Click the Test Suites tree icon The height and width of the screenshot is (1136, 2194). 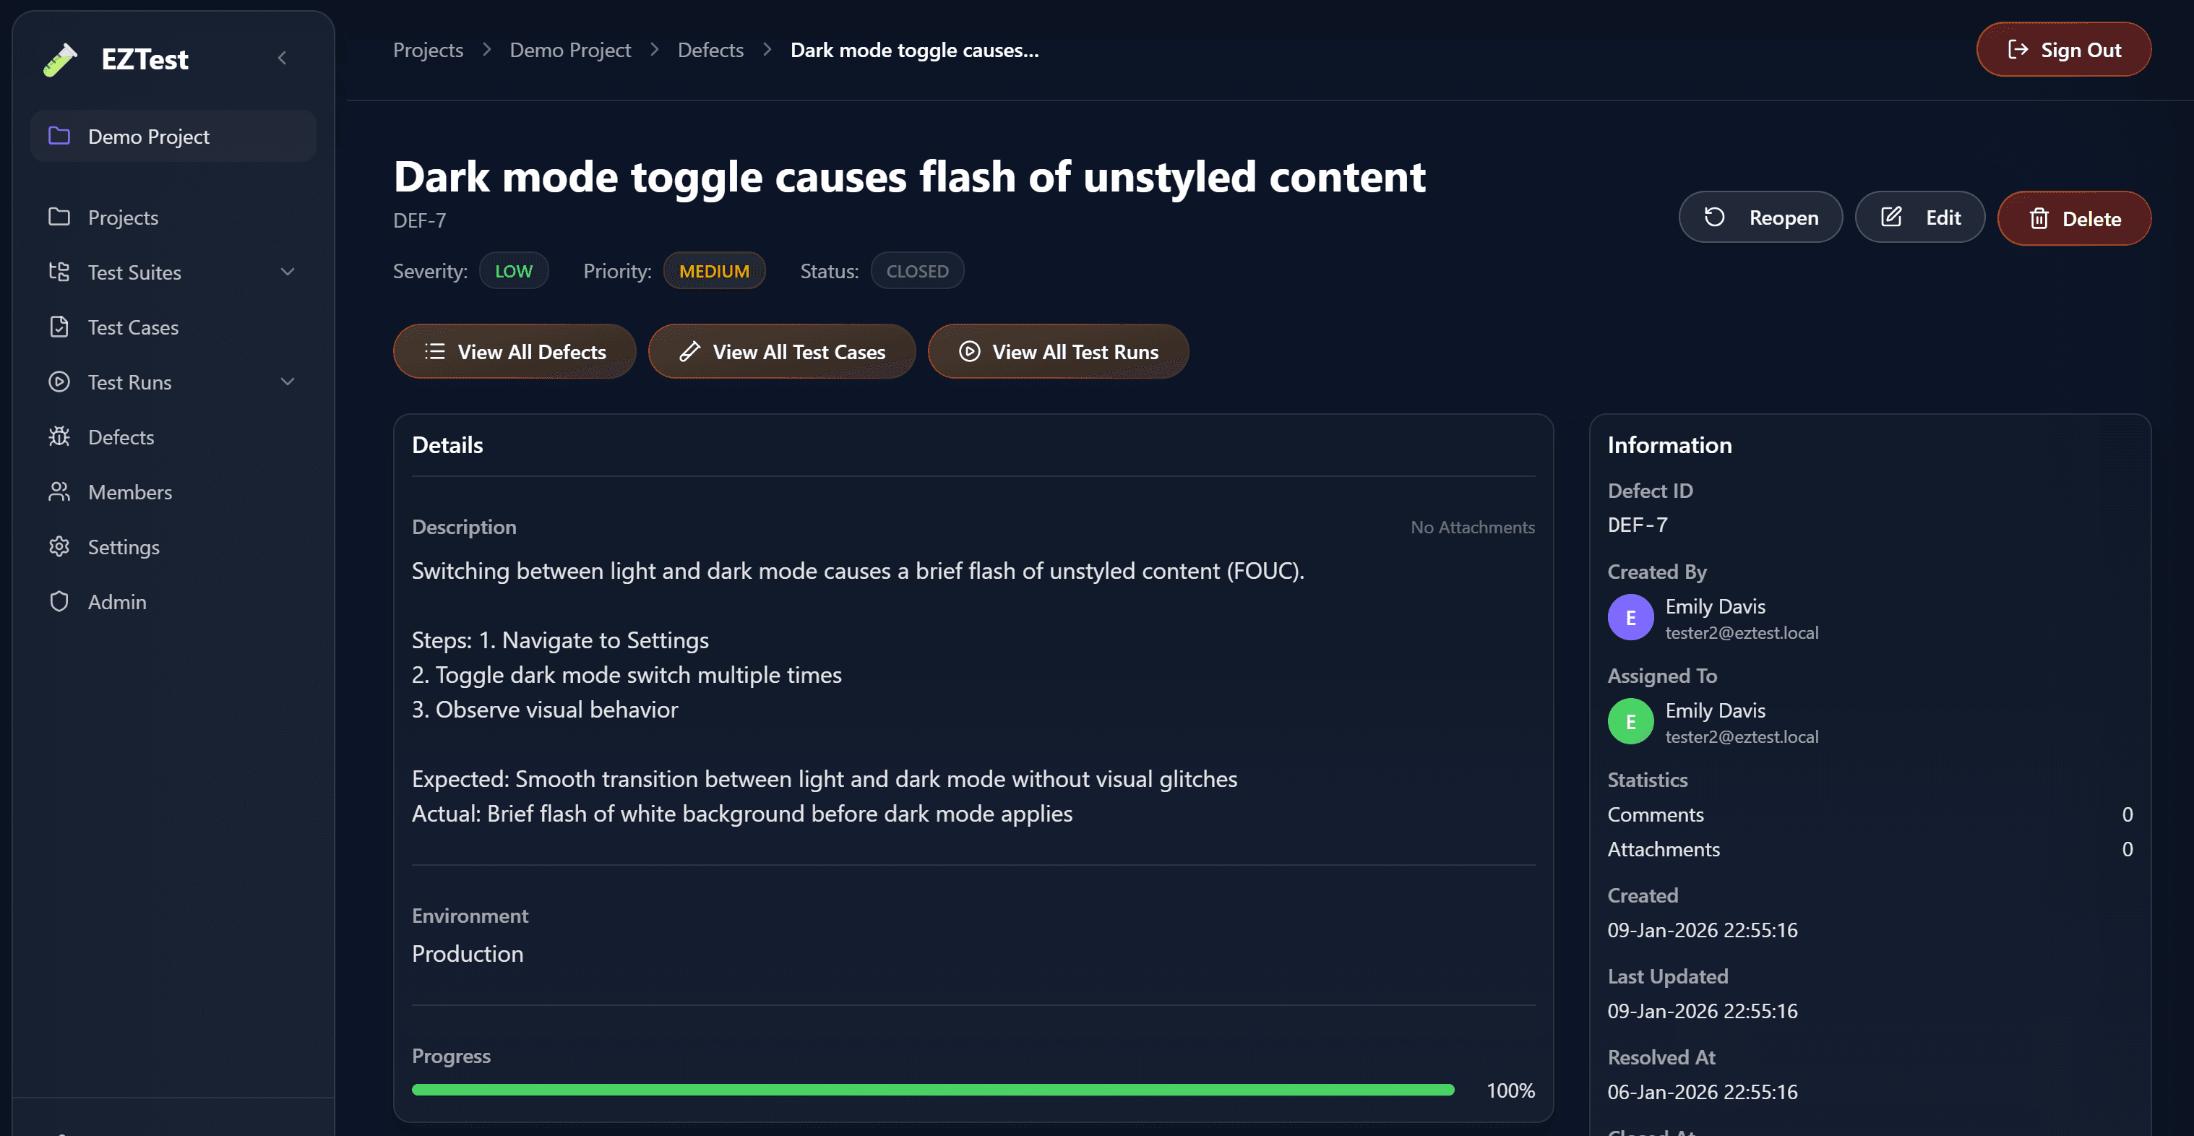click(59, 272)
